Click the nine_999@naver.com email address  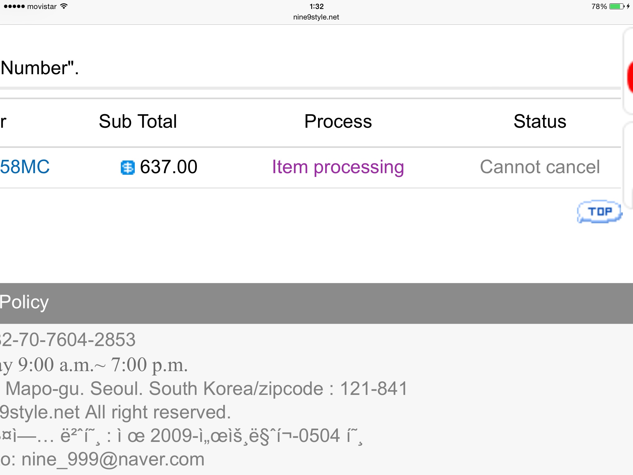pos(113,460)
